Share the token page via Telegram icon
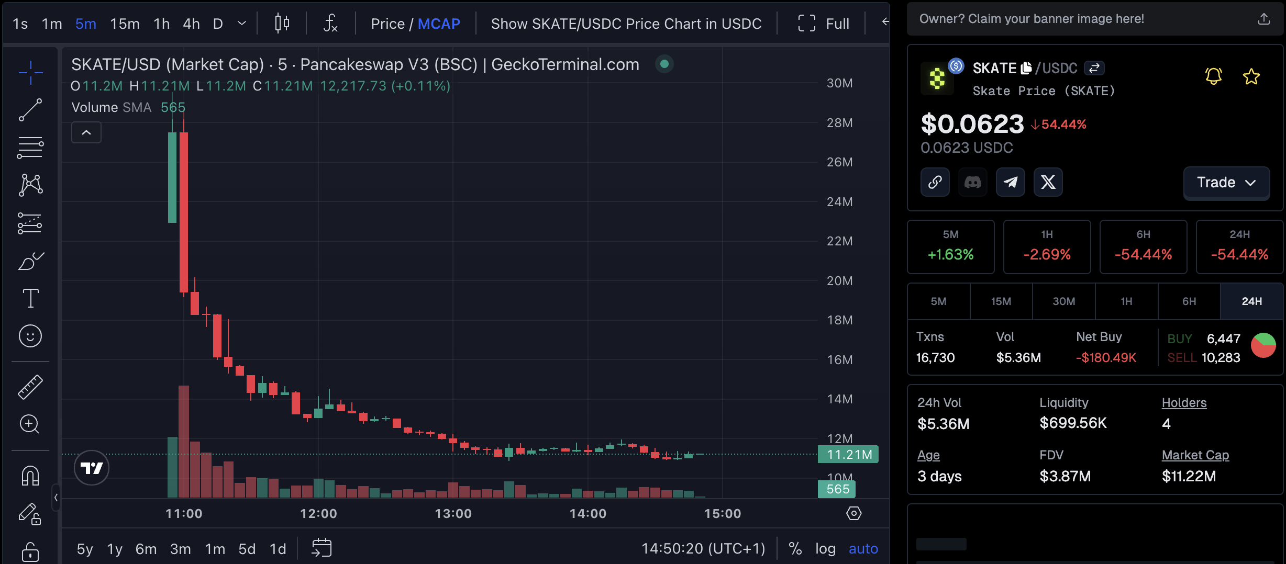This screenshot has width=1286, height=564. [x=1010, y=182]
